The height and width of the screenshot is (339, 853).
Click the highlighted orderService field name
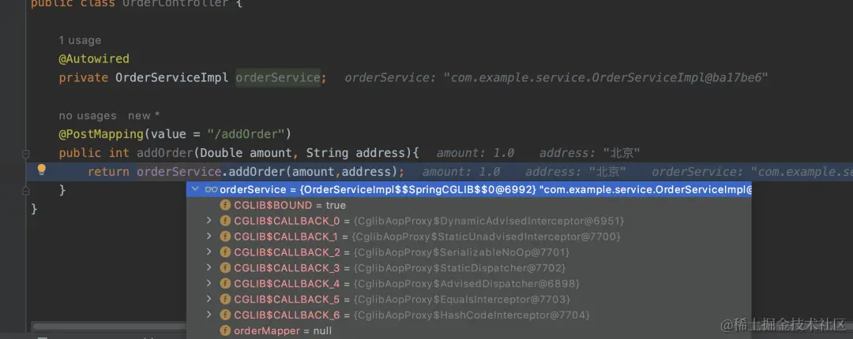278,78
